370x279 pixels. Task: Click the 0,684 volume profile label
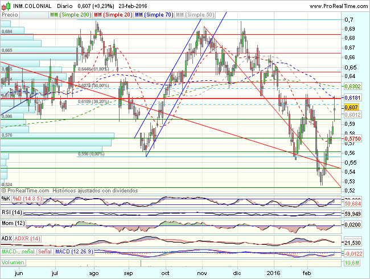pyautogui.click(x=7, y=31)
